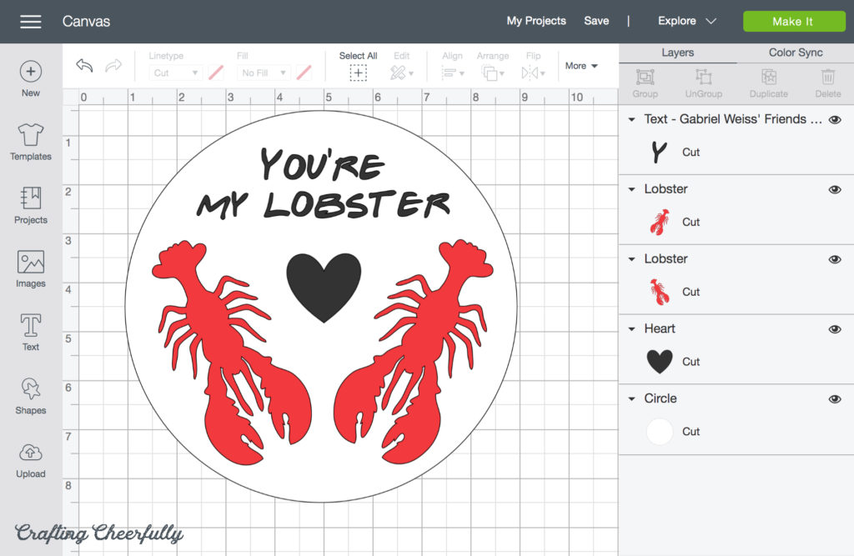Click the Duplicate icon
This screenshot has height=556, width=854.
768,77
